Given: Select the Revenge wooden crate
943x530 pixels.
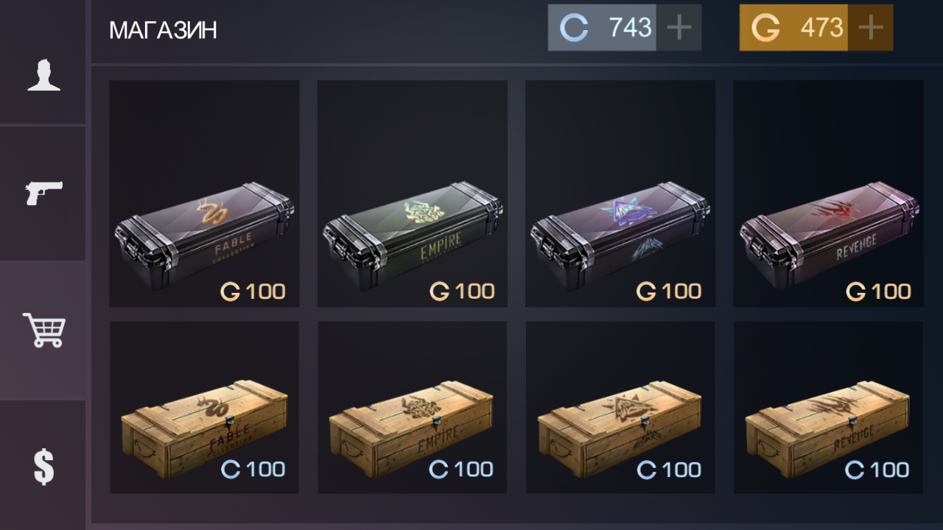Looking at the screenshot, I should [827, 407].
